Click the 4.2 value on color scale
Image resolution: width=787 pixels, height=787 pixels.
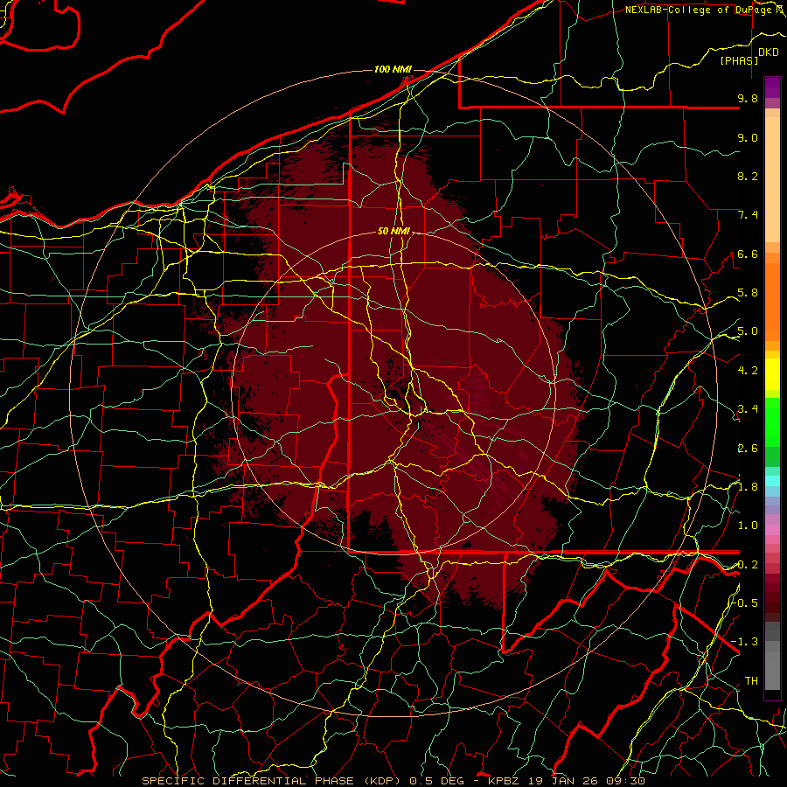coord(748,371)
